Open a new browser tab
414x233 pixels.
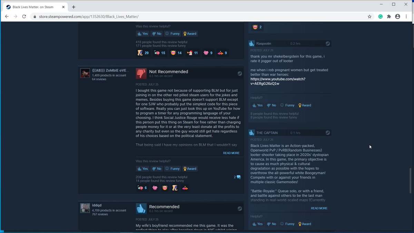[73, 7]
